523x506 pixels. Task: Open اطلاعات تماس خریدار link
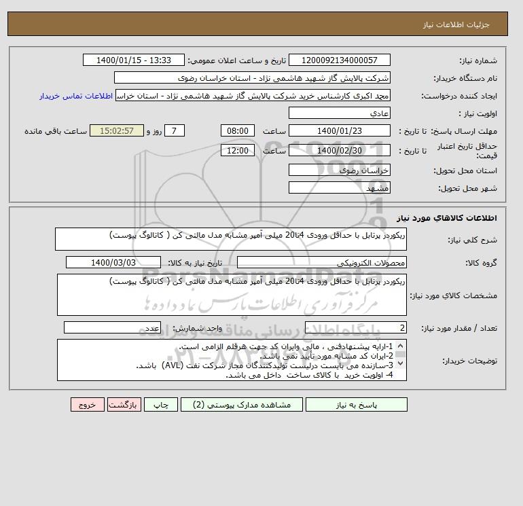point(76,96)
